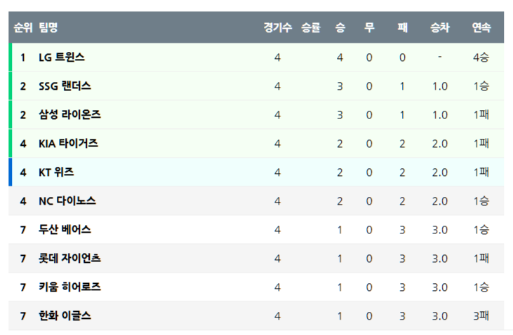This screenshot has width=513, height=335.
Task: Click the LG 트윈스 team name
Action: click(62, 57)
